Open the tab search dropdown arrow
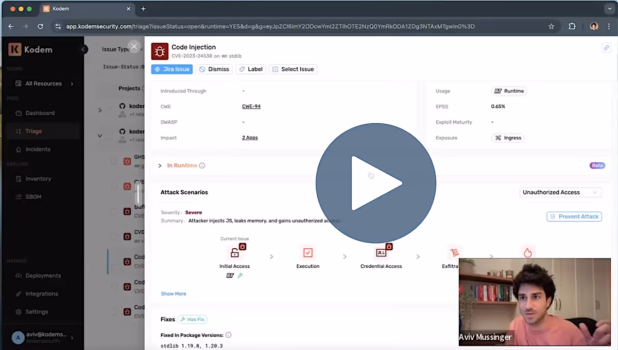Screen dimensions: 618x350 pyautogui.click(x=609, y=9)
